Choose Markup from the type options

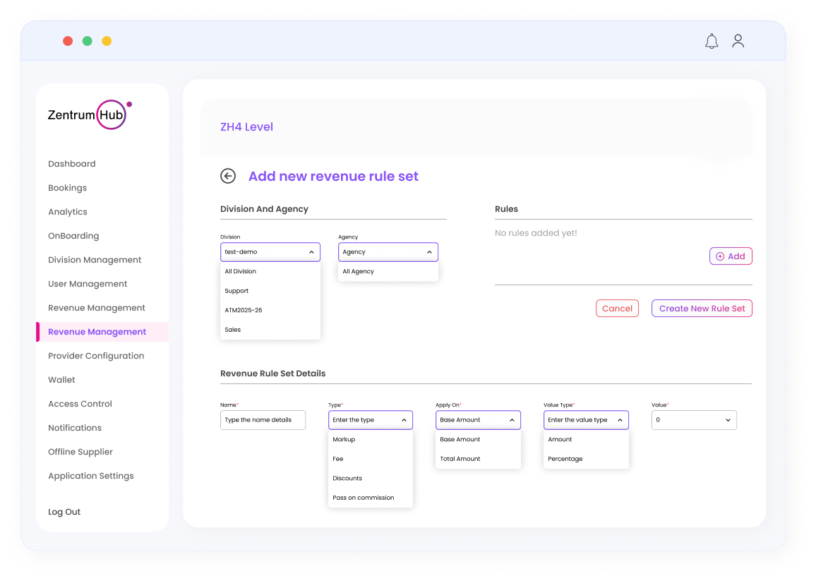click(x=344, y=440)
